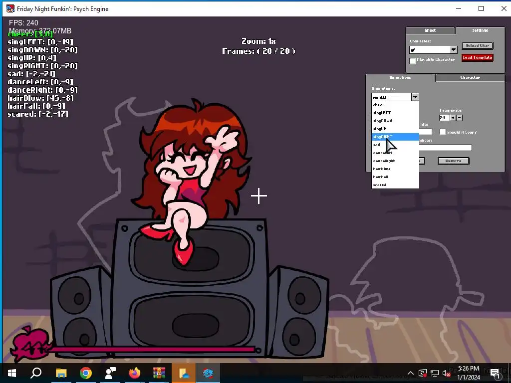This screenshot has height=383, width=511.
Task: Open File Explorer from the taskbar
Action: click(x=61, y=373)
